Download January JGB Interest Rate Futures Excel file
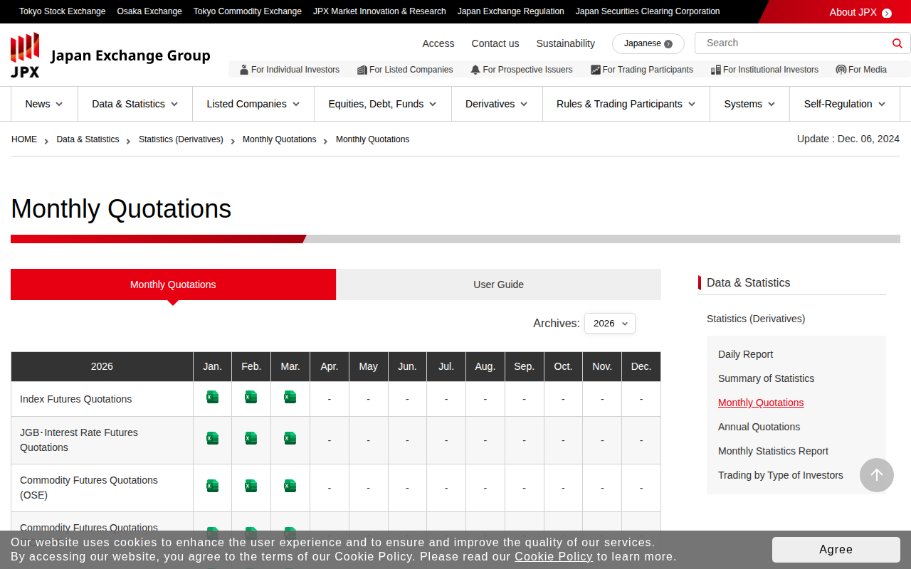This screenshot has height=569, width=911. (212, 439)
